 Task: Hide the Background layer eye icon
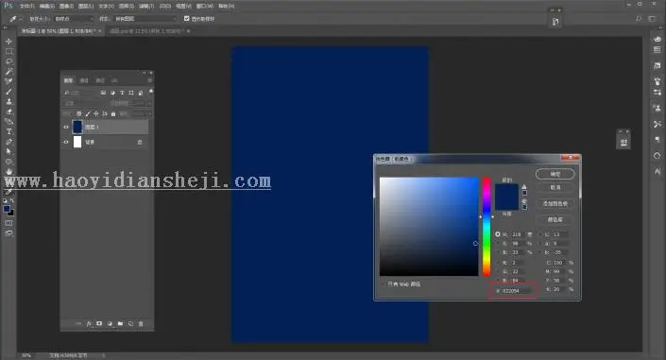point(66,142)
